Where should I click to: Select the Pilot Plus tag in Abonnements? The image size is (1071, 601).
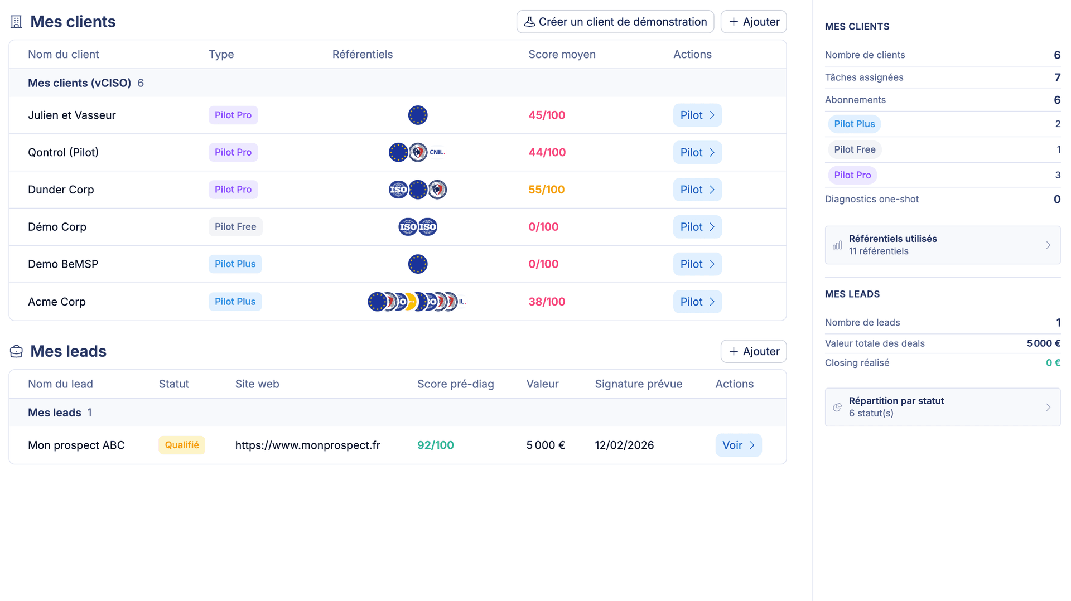pos(854,124)
